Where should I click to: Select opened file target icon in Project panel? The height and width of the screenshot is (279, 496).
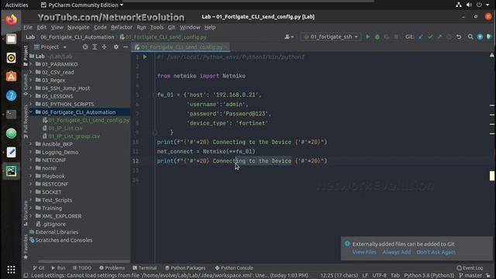pos(85,46)
